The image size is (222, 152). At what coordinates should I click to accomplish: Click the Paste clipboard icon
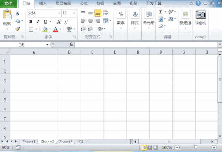coord(7,15)
